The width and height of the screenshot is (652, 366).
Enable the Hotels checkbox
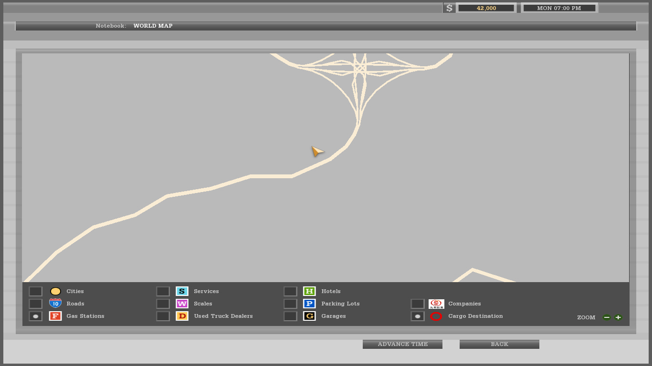(290, 291)
